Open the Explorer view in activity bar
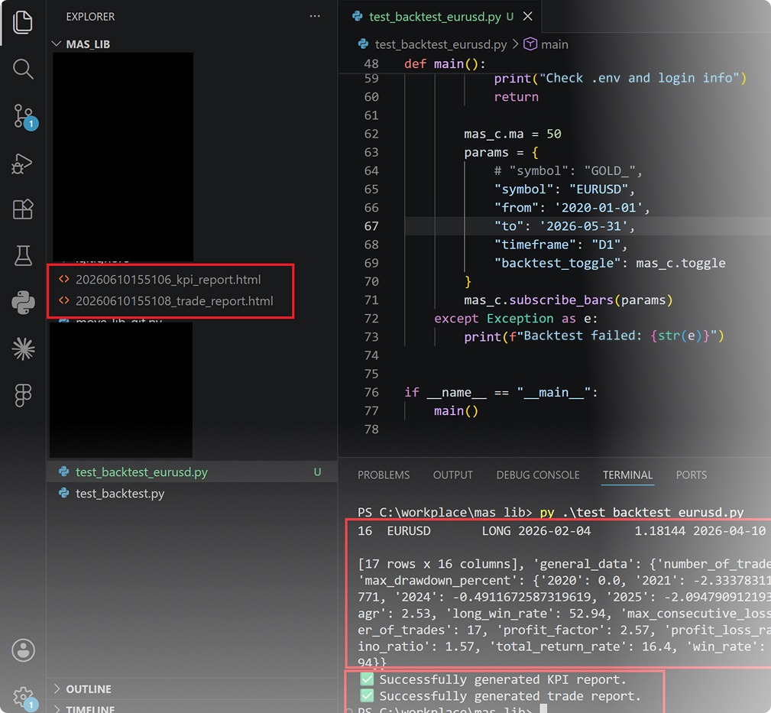Image resolution: width=771 pixels, height=713 pixels. (x=23, y=22)
